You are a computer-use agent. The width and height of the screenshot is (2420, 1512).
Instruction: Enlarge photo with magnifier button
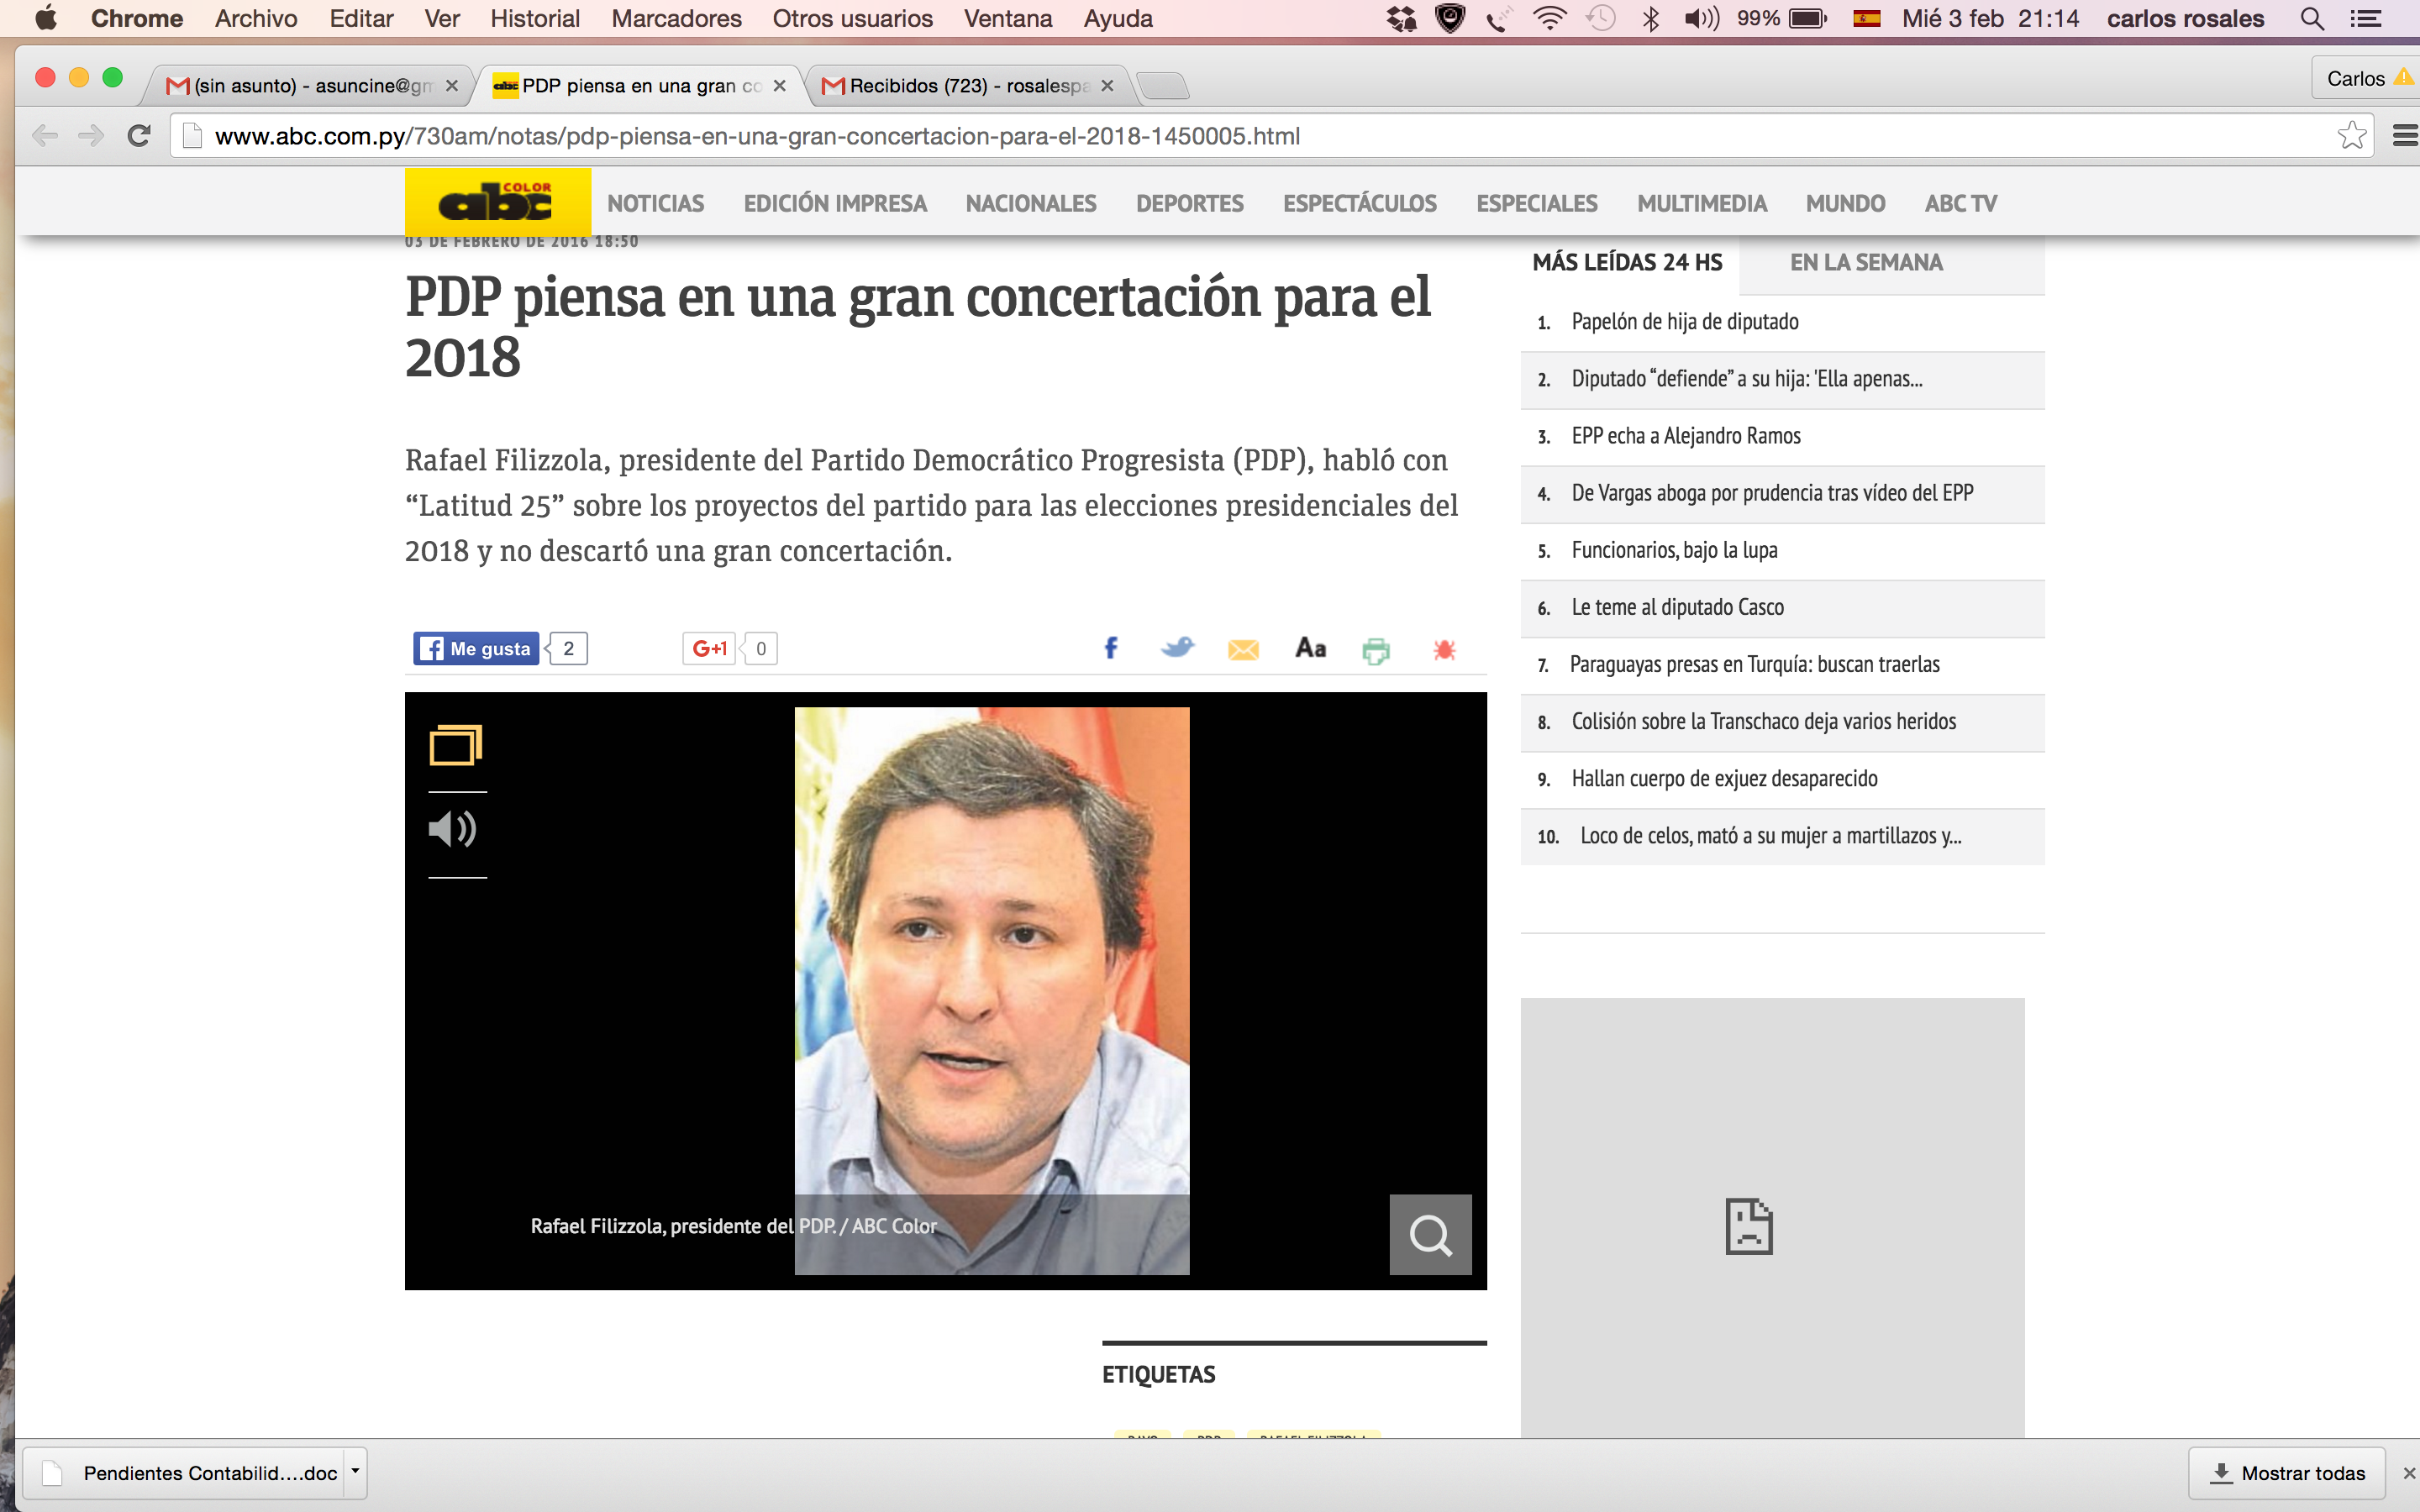[1430, 1234]
